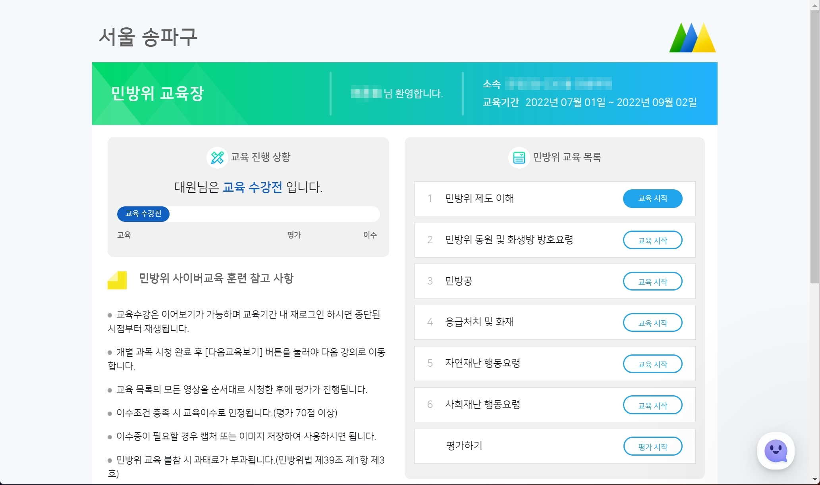Start education for 사회재난 행동요령
The width and height of the screenshot is (820, 485).
(x=652, y=405)
